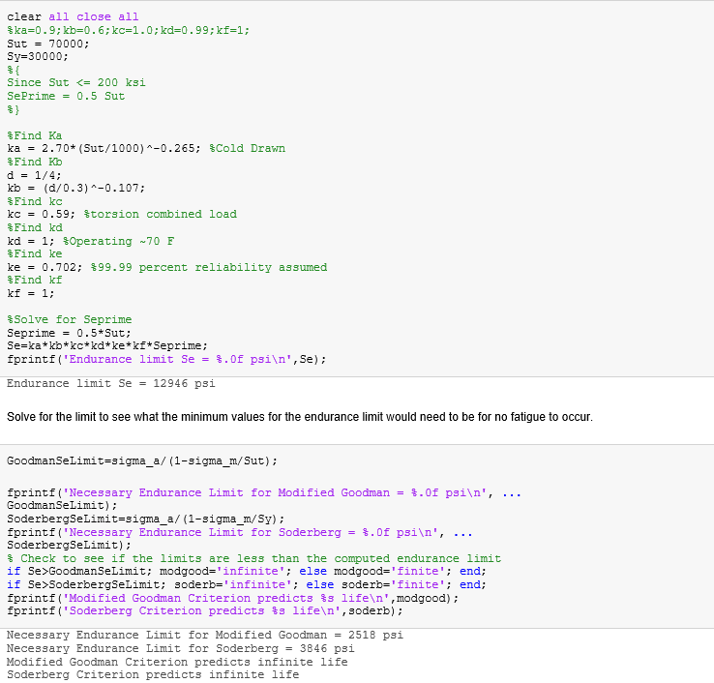
Task: Click the 'Se=ka*kb*kc*kd*ke*kf*Seprime;' line
Action: coord(106,345)
